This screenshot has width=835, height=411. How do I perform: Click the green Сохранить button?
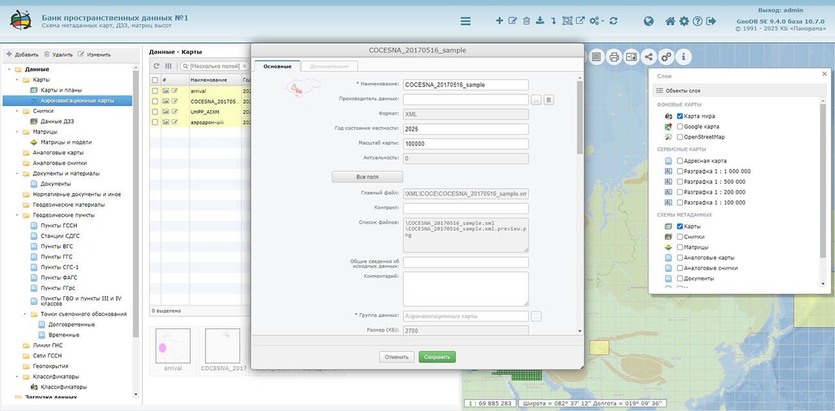tap(437, 357)
